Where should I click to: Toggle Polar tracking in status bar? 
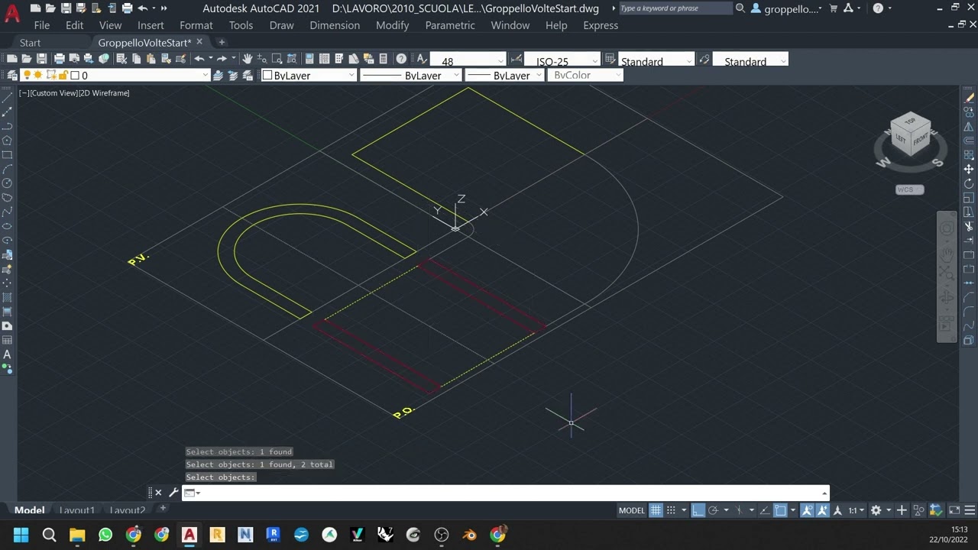(713, 510)
